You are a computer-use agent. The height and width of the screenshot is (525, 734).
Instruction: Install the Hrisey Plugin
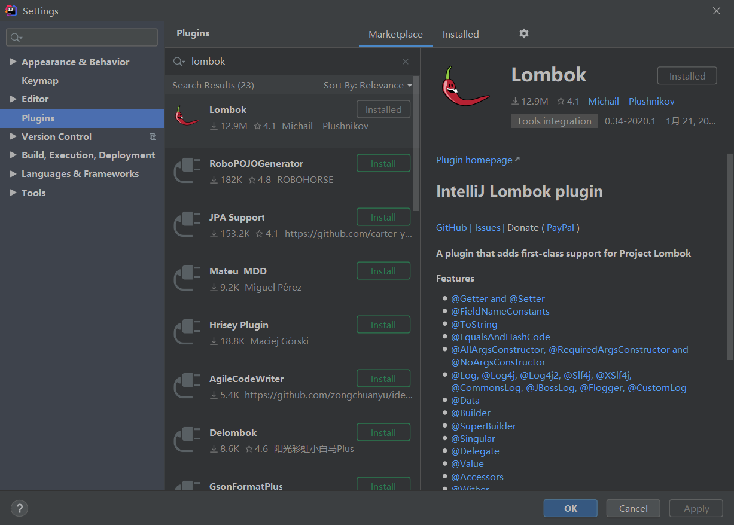coord(383,325)
